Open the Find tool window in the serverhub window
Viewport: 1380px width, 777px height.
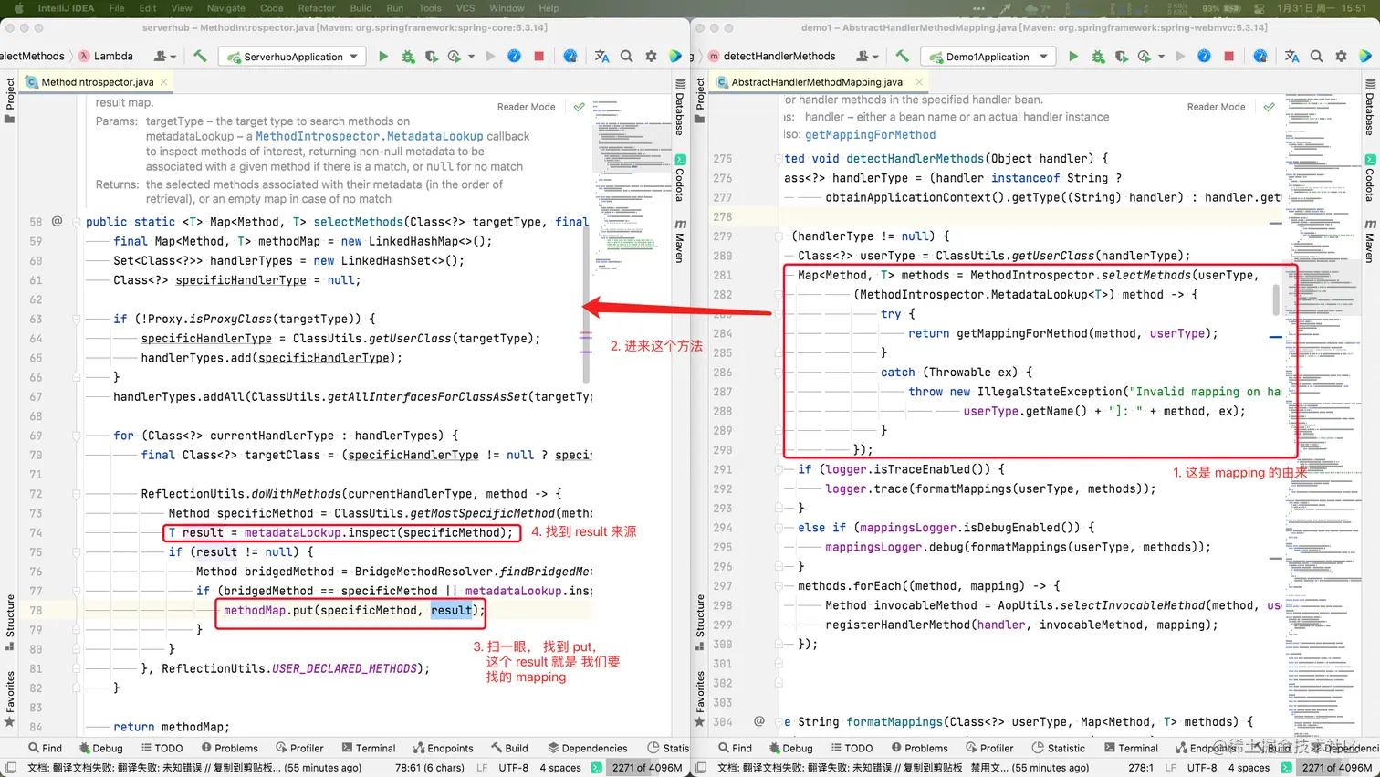(x=45, y=748)
